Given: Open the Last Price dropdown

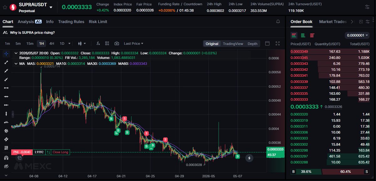Looking at the screenshot, I should point(133,43).
